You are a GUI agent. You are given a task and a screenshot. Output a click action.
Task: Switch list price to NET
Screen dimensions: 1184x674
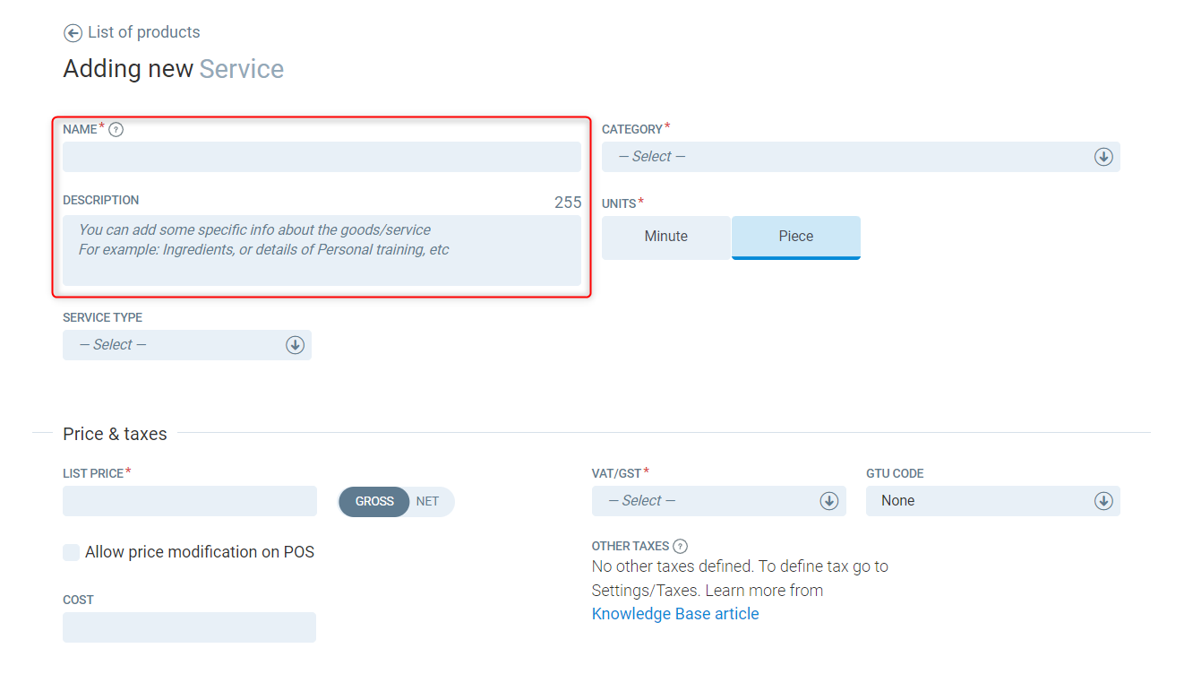(428, 502)
